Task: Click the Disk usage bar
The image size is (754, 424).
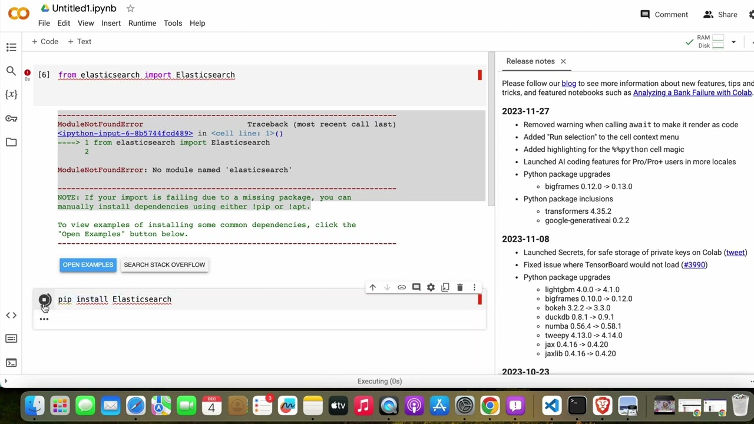Action: point(717,45)
